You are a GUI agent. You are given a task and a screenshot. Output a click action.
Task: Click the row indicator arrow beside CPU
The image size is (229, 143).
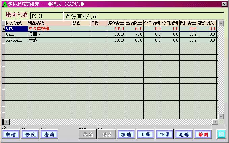pyautogui.click(x=3, y=29)
